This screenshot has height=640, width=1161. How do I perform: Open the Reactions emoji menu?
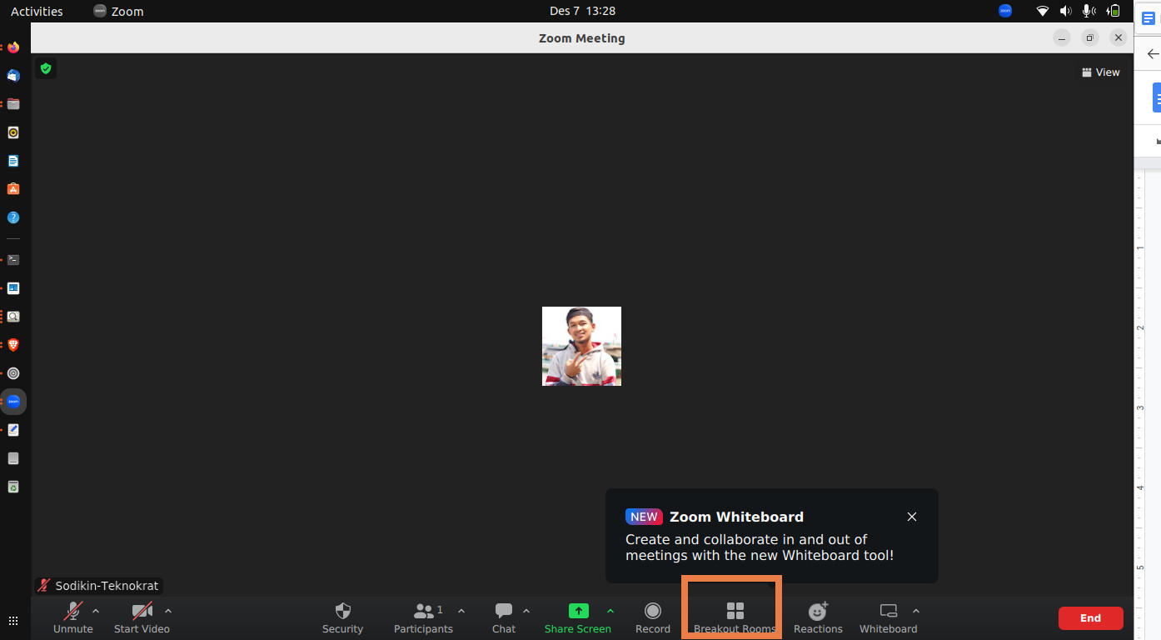click(818, 617)
